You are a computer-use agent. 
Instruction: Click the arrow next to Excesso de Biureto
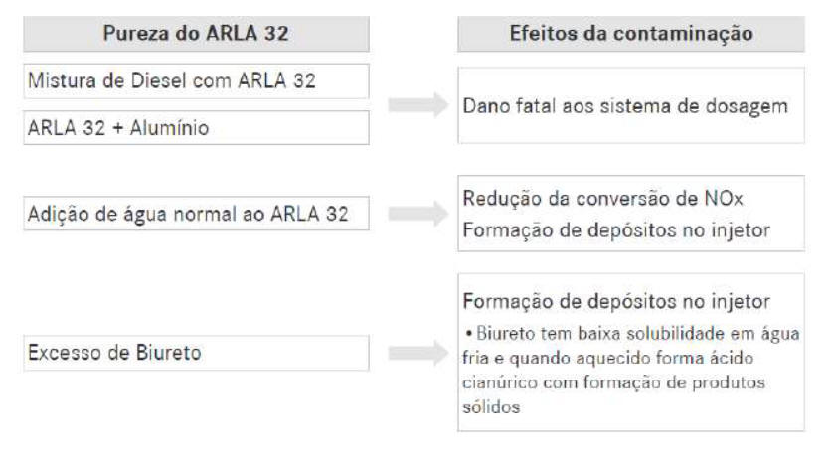(412, 352)
